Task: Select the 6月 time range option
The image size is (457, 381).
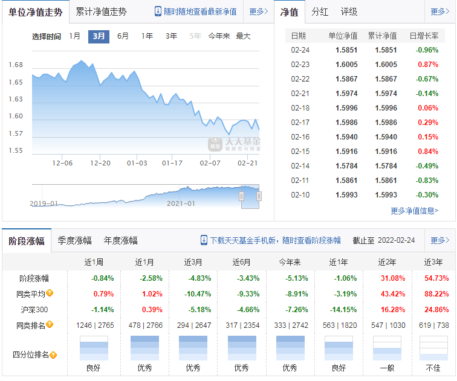Action: pos(123,36)
